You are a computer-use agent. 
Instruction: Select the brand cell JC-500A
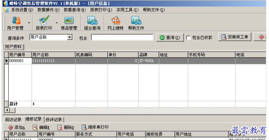click(x=149, y=61)
